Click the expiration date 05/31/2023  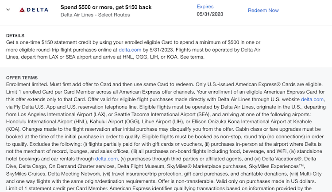pos(210,14)
